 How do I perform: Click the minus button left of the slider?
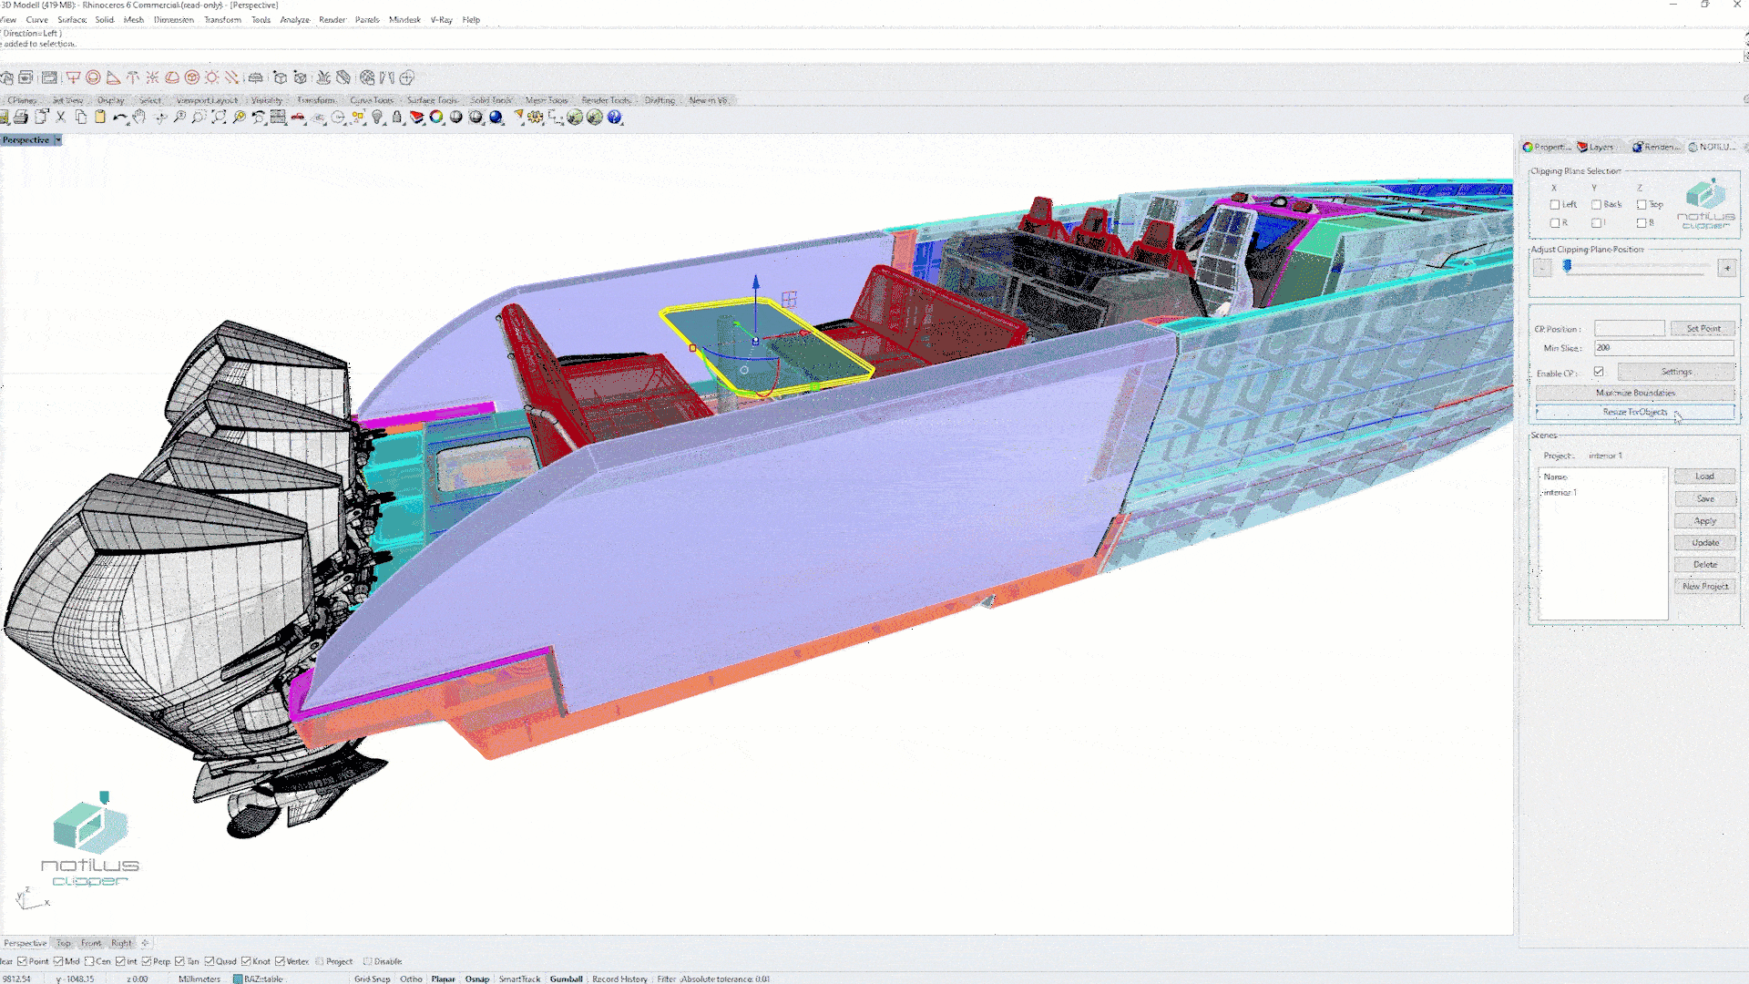tap(1542, 267)
